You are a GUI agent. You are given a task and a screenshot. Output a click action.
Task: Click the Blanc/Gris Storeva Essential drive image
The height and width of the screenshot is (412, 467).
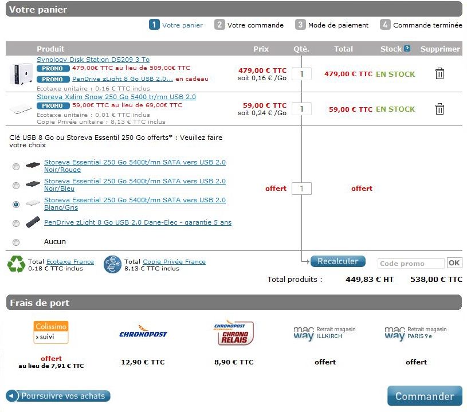pos(33,203)
